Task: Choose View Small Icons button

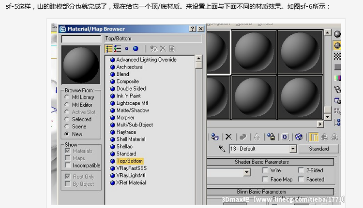Action: (127, 49)
